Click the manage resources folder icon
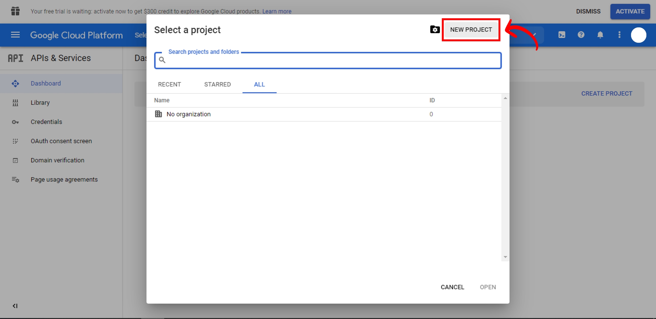Image resolution: width=656 pixels, height=319 pixels. coord(434,29)
